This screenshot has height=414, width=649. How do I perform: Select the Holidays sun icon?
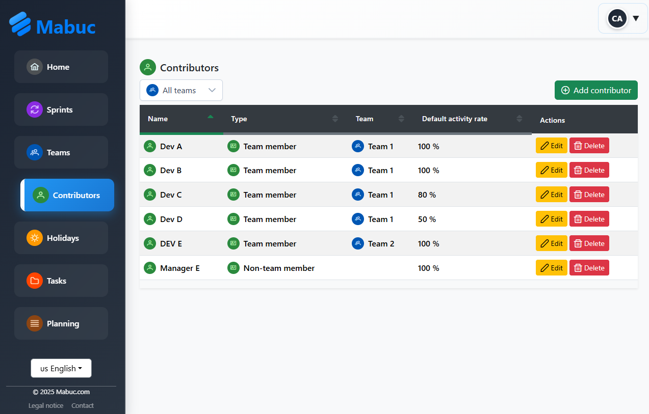(x=35, y=238)
